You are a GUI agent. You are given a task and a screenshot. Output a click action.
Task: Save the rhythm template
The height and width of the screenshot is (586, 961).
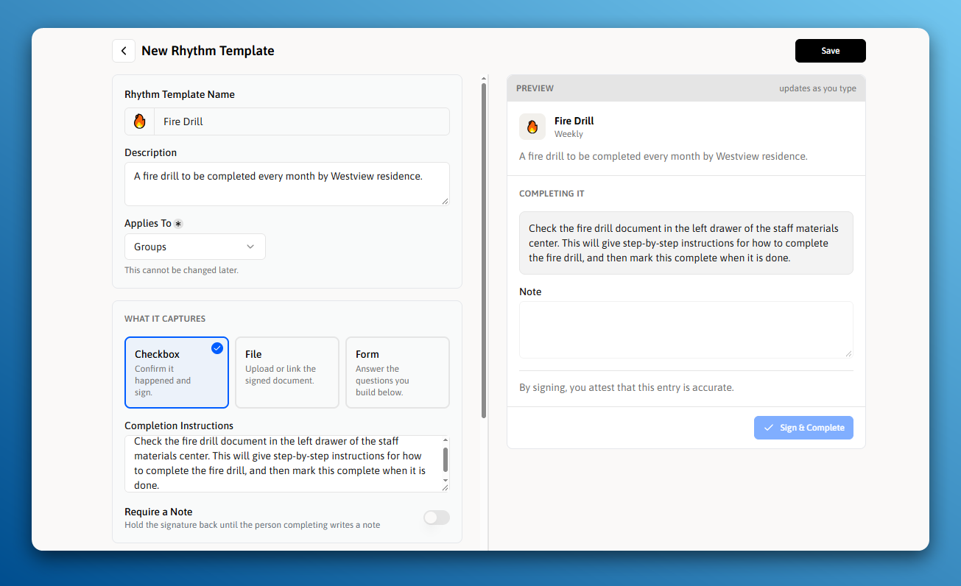[x=831, y=51]
